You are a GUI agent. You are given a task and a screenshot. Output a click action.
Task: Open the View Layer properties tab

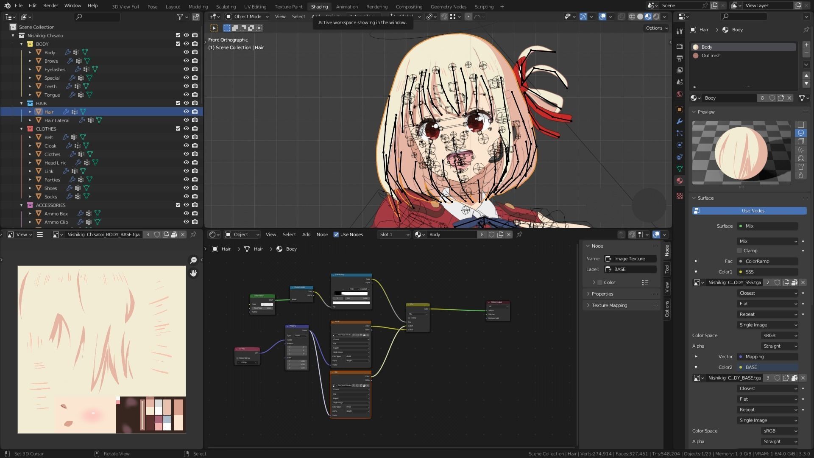(680, 70)
